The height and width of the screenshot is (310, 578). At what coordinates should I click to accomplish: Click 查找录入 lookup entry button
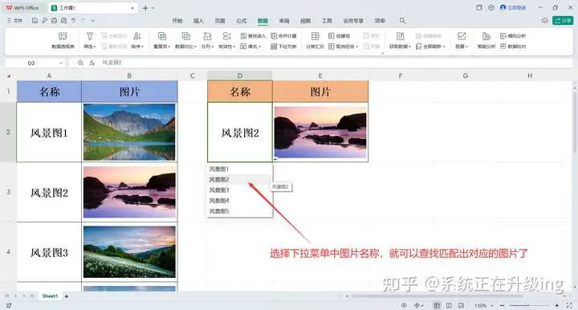[x=253, y=36]
